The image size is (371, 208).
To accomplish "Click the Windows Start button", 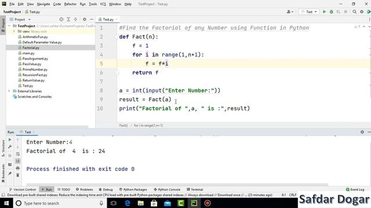I will (6, 203).
